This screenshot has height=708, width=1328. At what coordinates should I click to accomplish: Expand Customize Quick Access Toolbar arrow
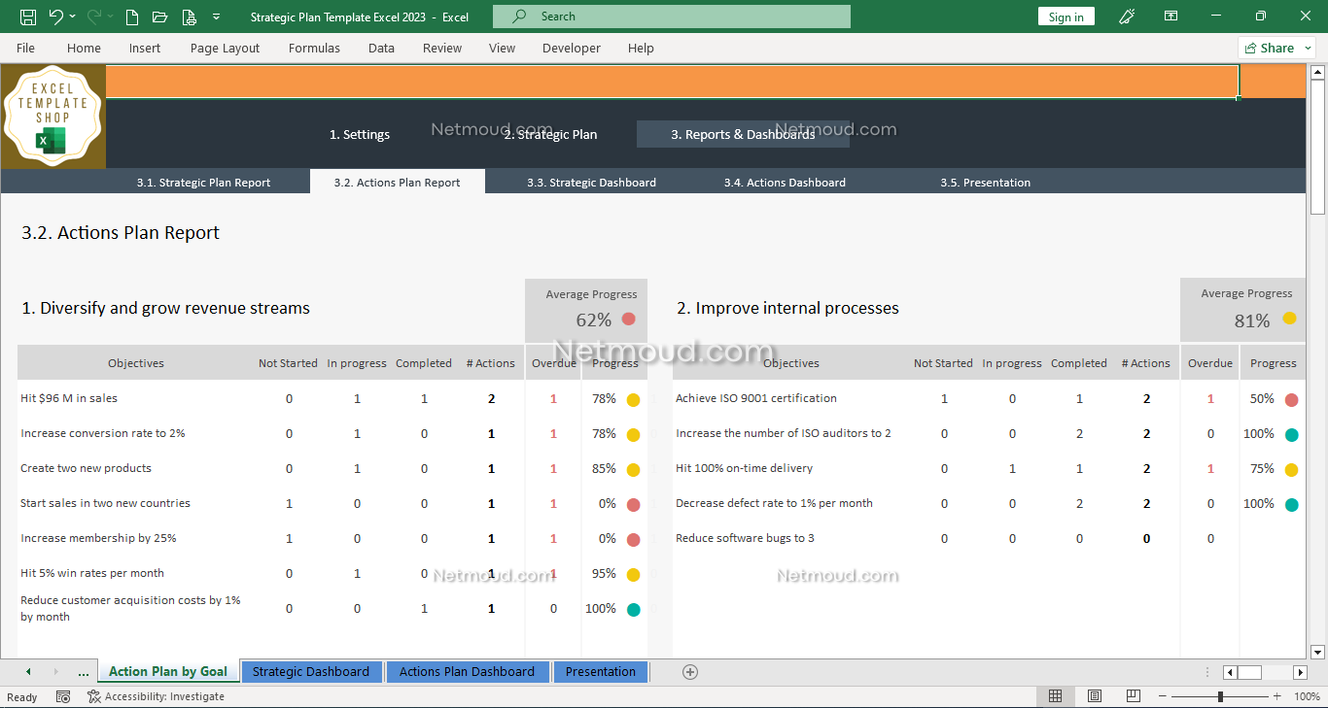[x=216, y=17]
